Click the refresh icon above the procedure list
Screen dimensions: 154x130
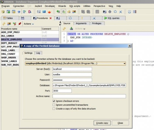4,24
